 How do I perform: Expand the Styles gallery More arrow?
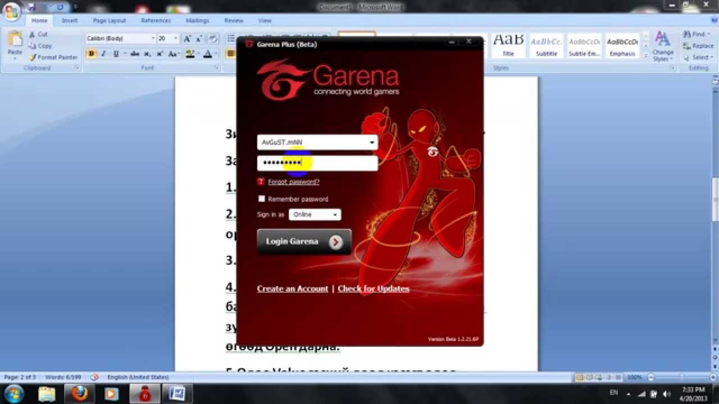click(x=645, y=55)
